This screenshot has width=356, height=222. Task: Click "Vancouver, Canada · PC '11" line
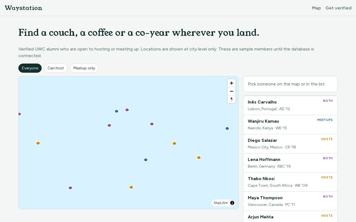(x=271, y=205)
